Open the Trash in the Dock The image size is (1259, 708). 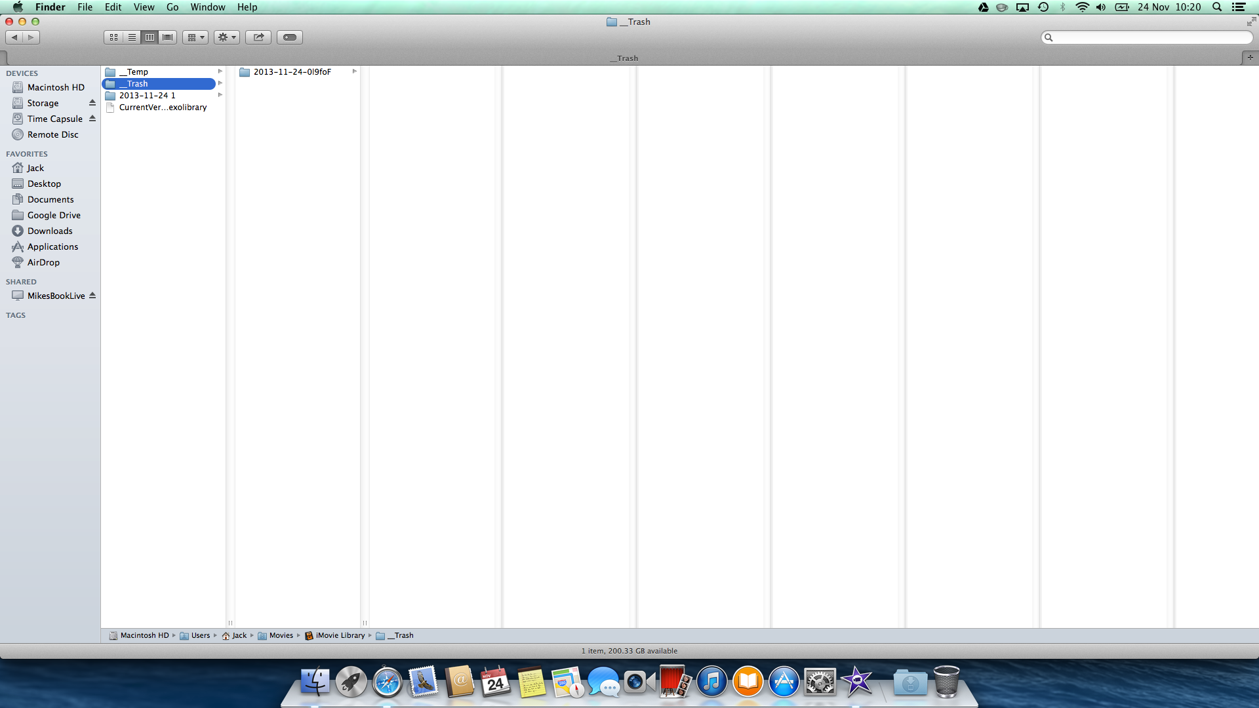946,682
